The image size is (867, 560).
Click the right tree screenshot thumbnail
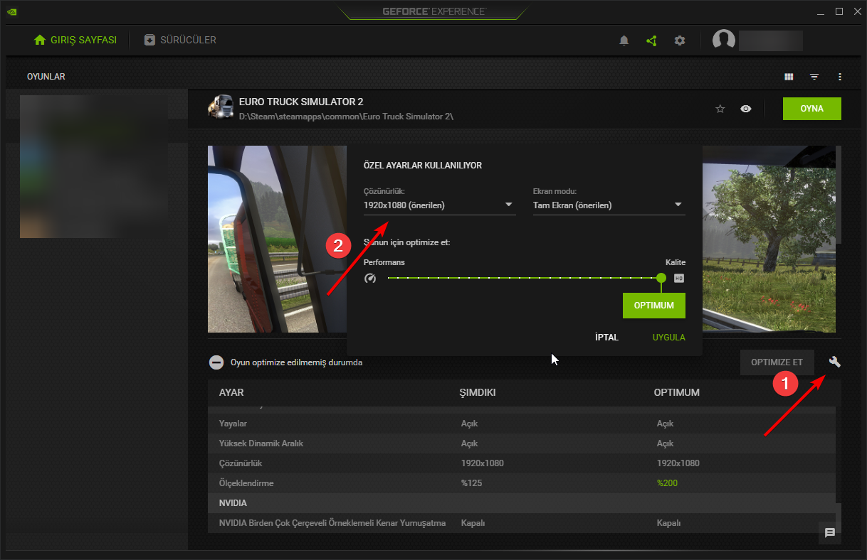[x=769, y=239]
